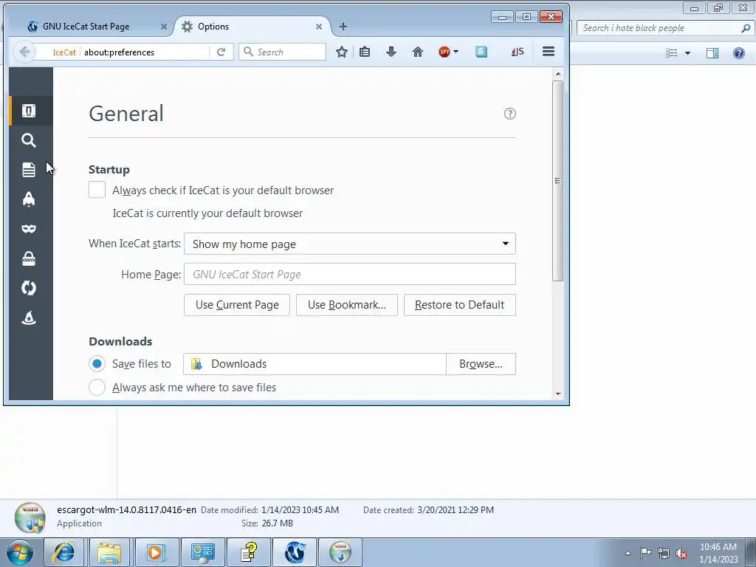Open the Downloads arrow toolbar icon
The image size is (756, 567).
[391, 52]
